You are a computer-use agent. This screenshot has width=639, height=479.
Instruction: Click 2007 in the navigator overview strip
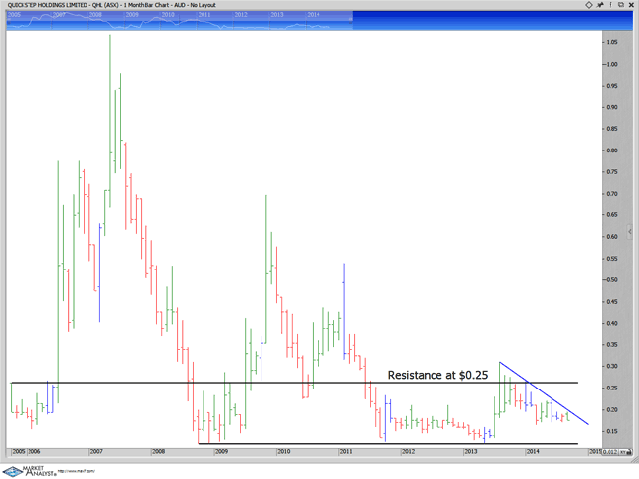tap(59, 15)
